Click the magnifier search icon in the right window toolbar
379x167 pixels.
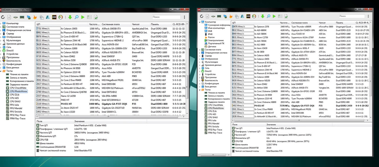tap(268, 16)
